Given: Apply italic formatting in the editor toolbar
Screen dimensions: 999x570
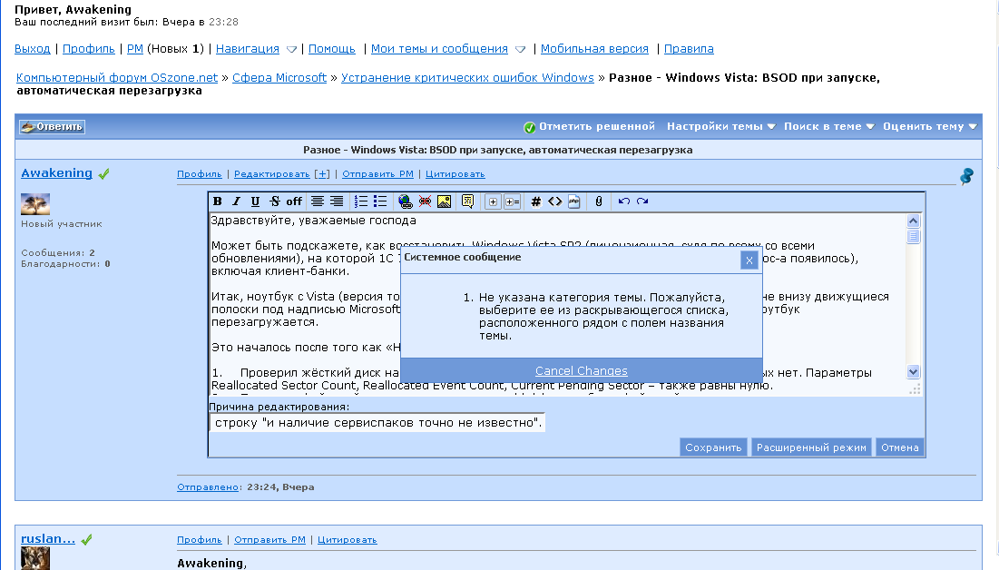Looking at the screenshot, I should [236, 201].
